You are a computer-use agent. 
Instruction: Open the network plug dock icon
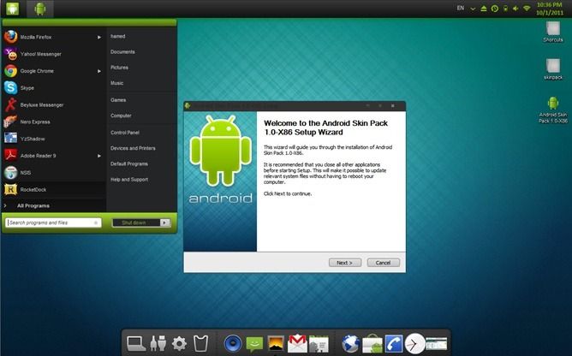[158, 343]
